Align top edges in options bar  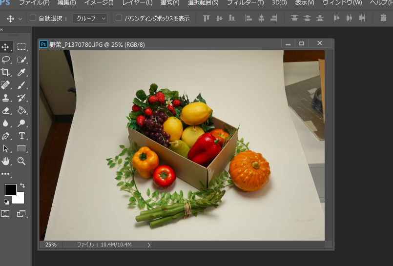click(x=207, y=18)
